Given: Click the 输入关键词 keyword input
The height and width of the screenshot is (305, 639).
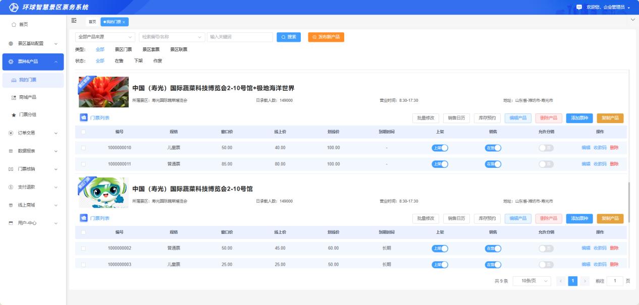Looking at the screenshot, I should [x=240, y=37].
